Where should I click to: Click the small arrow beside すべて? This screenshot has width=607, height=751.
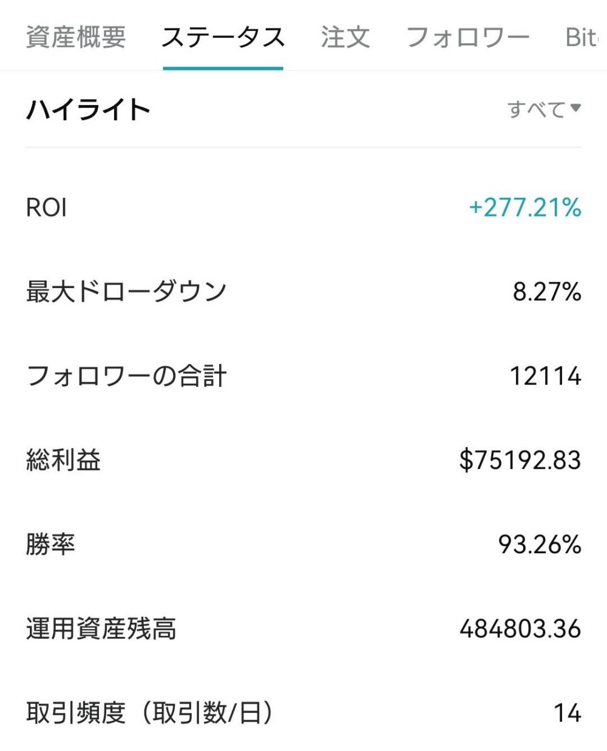click(575, 109)
